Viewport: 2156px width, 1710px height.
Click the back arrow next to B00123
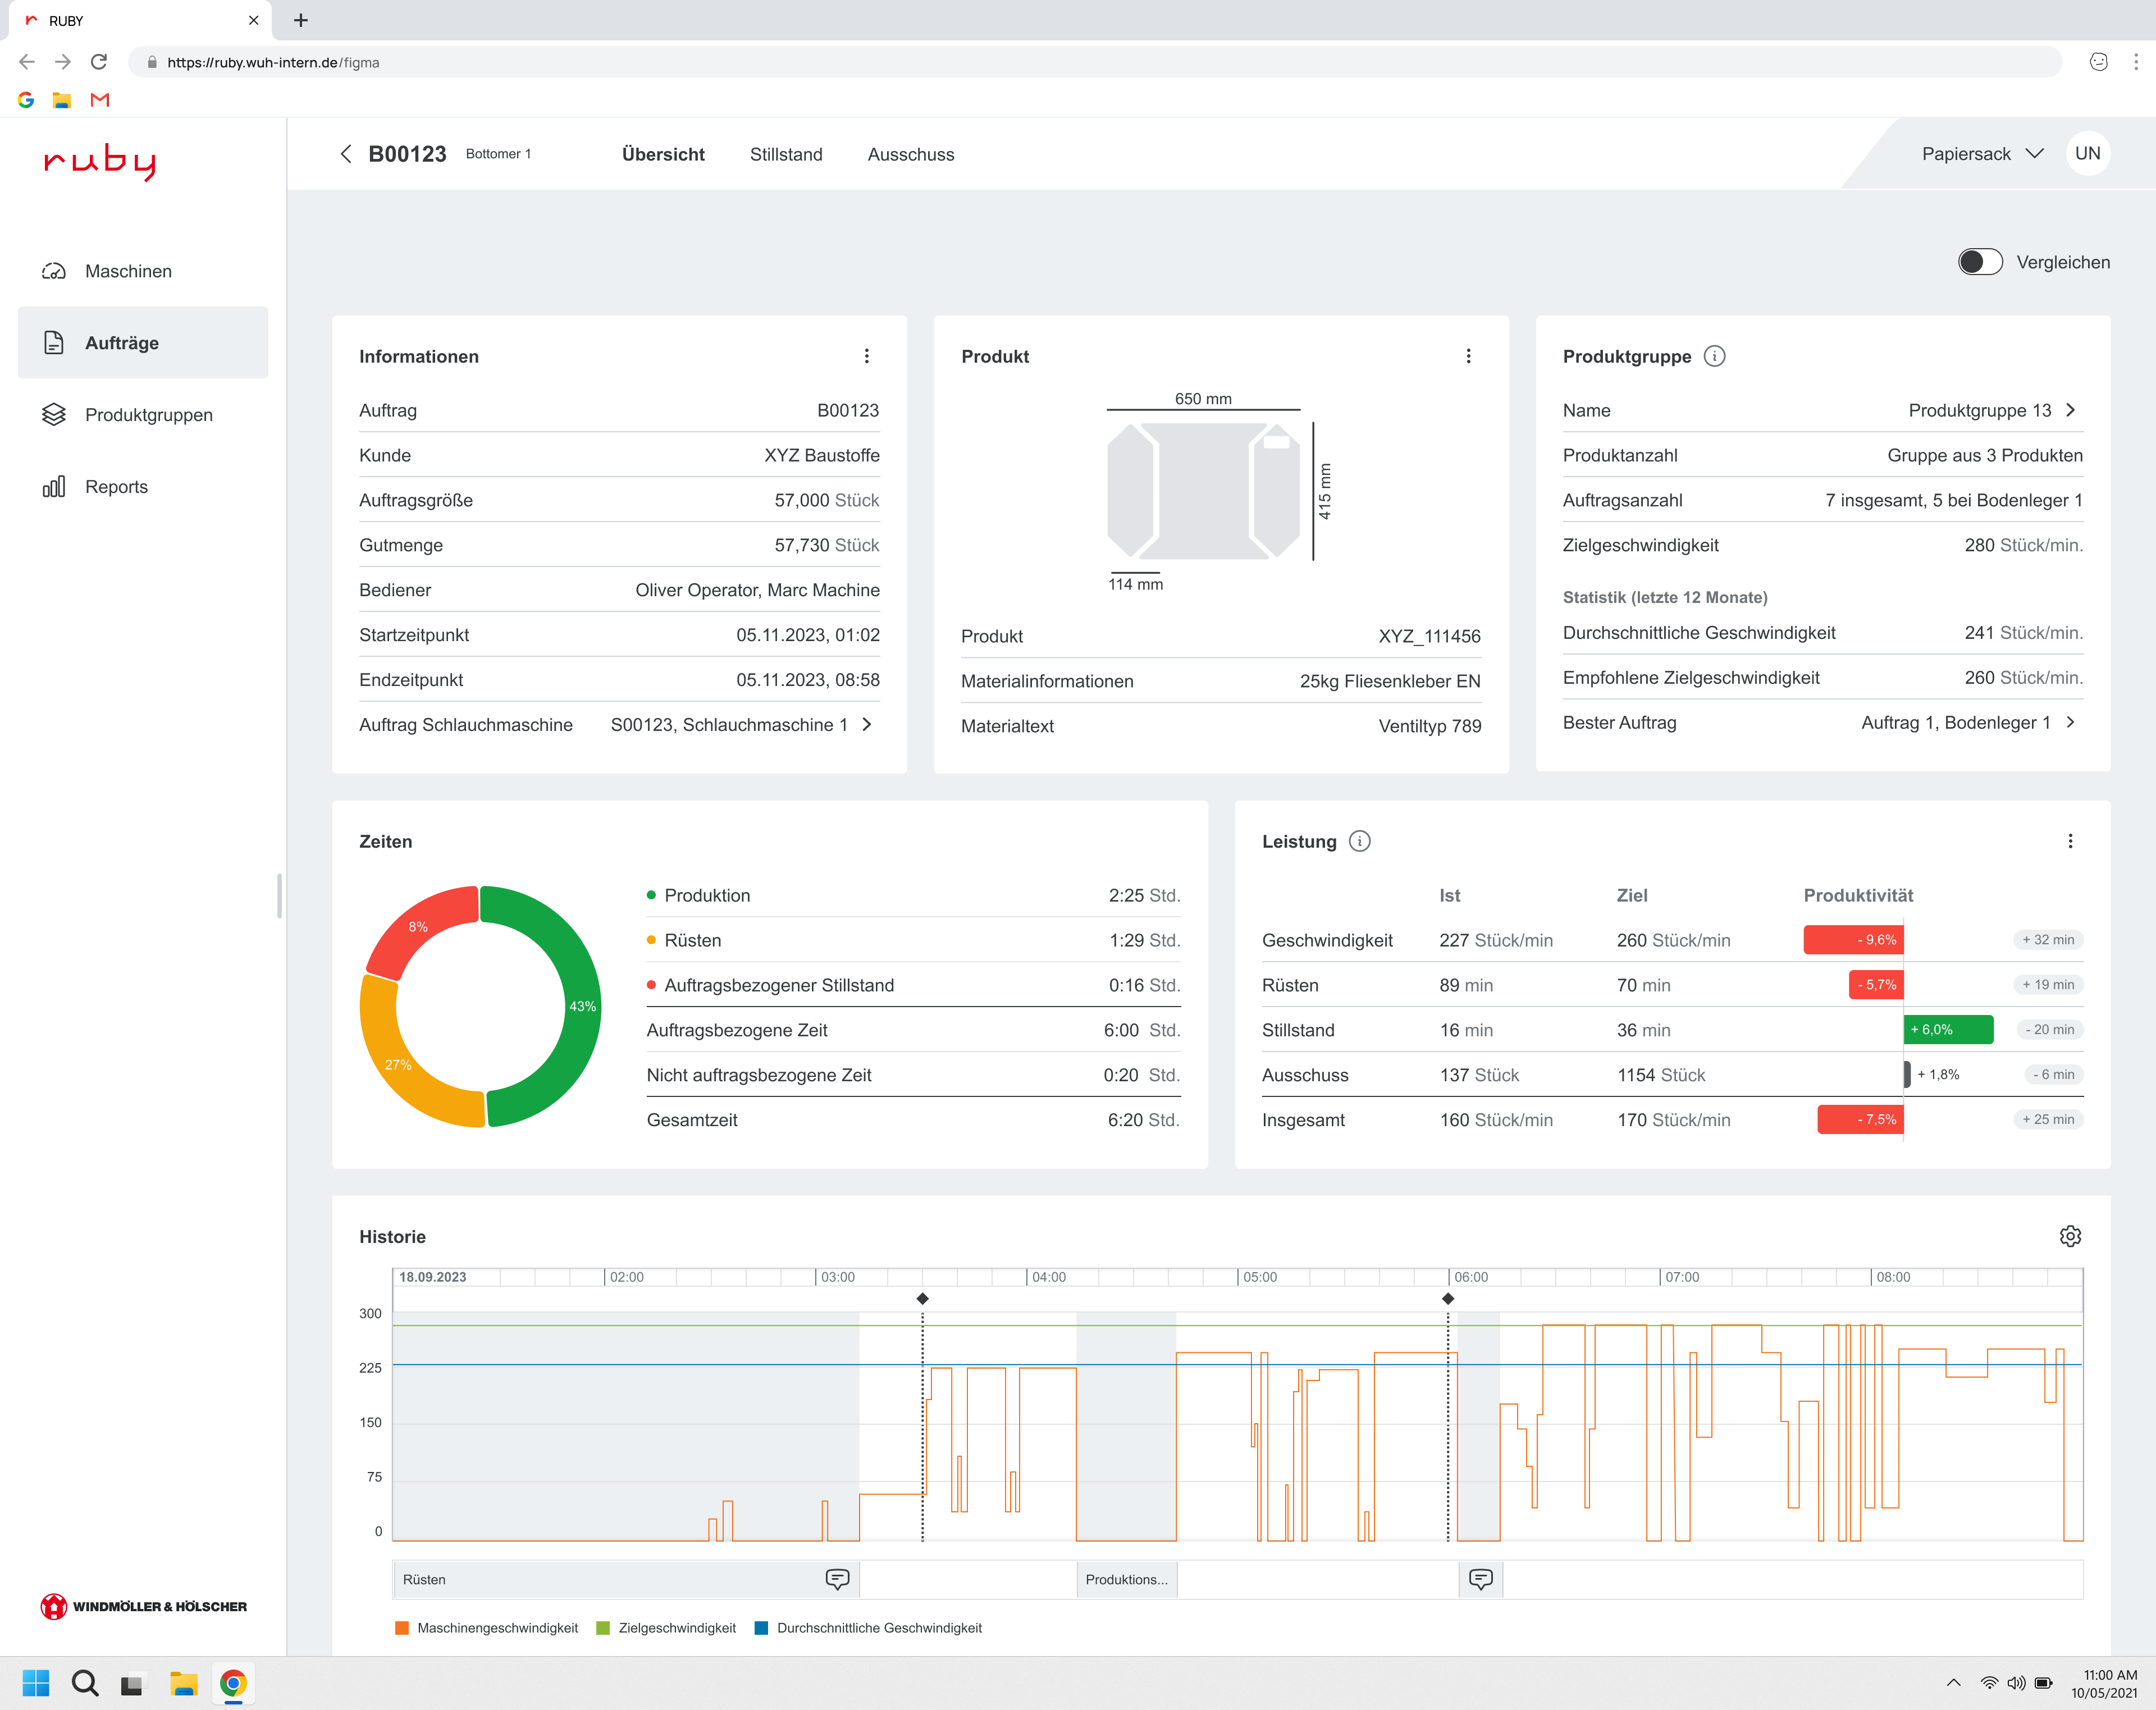point(346,154)
